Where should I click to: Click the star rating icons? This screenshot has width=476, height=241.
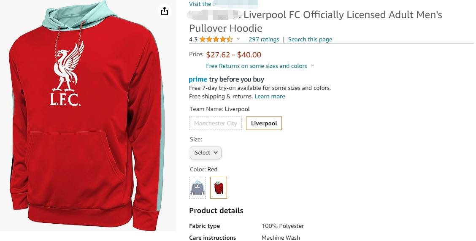coord(216,39)
